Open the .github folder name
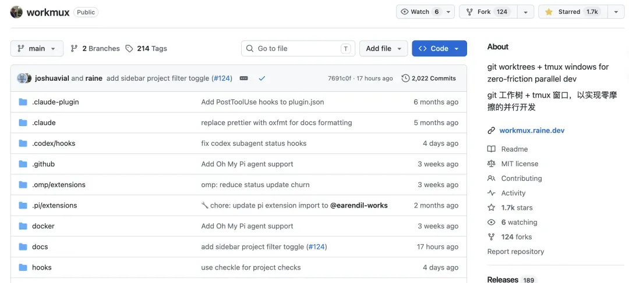This screenshot has width=629, height=283. click(x=43, y=164)
